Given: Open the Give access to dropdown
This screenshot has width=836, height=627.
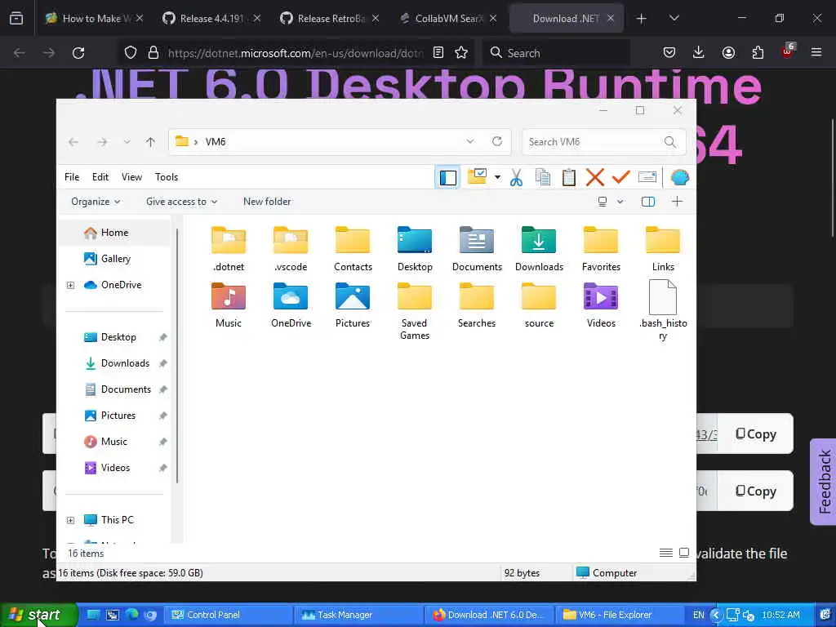Looking at the screenshot, I should tap(182, 202).
